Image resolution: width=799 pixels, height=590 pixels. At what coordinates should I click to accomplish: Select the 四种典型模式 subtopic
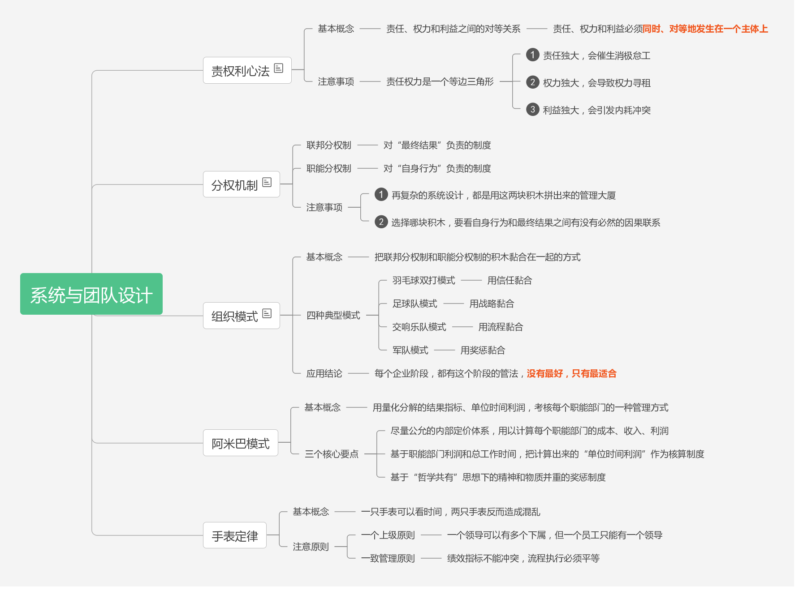(x=333, y=315)
